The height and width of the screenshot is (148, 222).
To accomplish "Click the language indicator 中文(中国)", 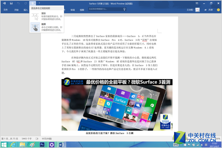I will tap(47, 139).
